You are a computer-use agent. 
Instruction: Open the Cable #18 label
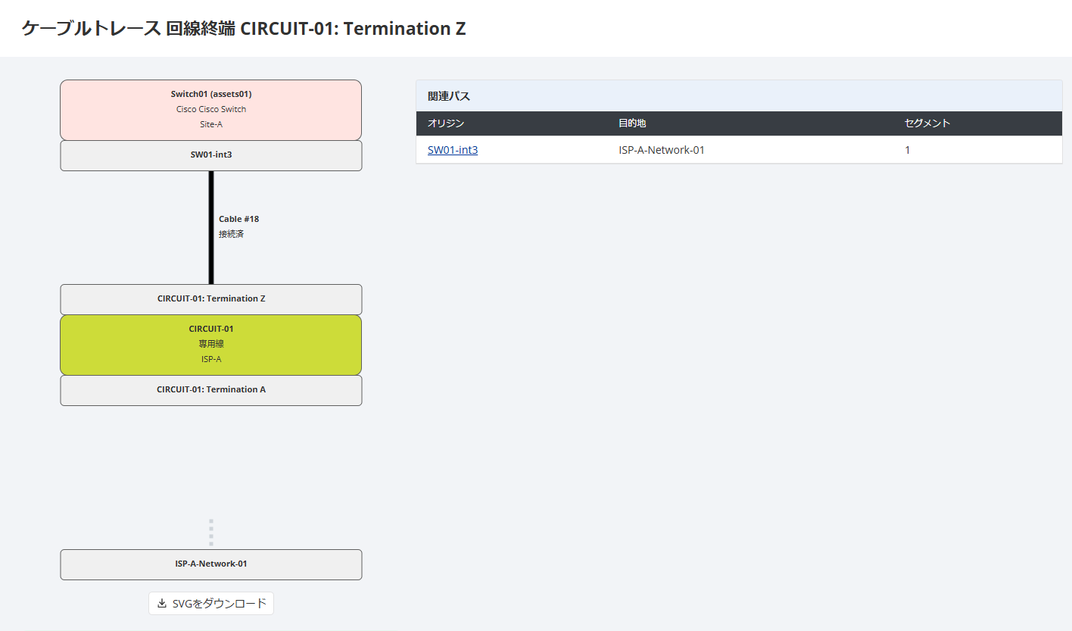(x=238, y=219)
